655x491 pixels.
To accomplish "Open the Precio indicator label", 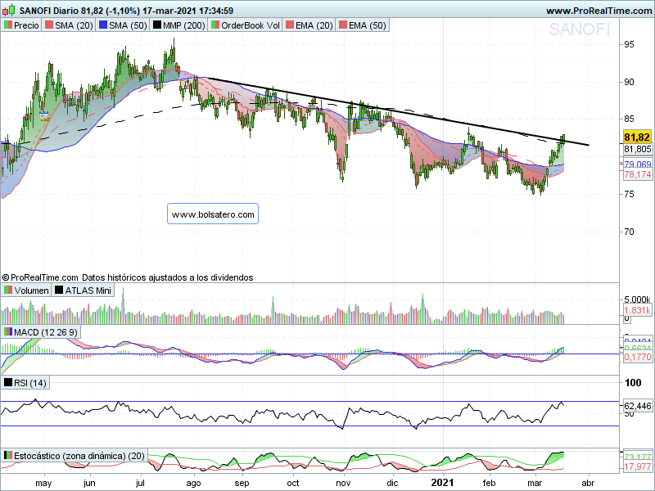I will (21, 25).
